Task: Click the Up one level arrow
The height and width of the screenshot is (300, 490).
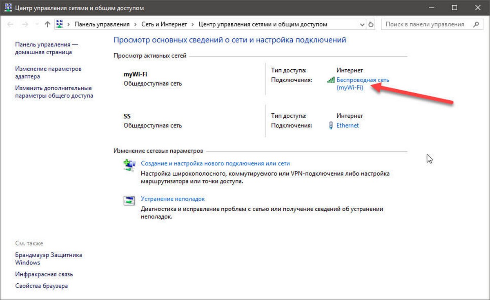Action: point(47,24)
